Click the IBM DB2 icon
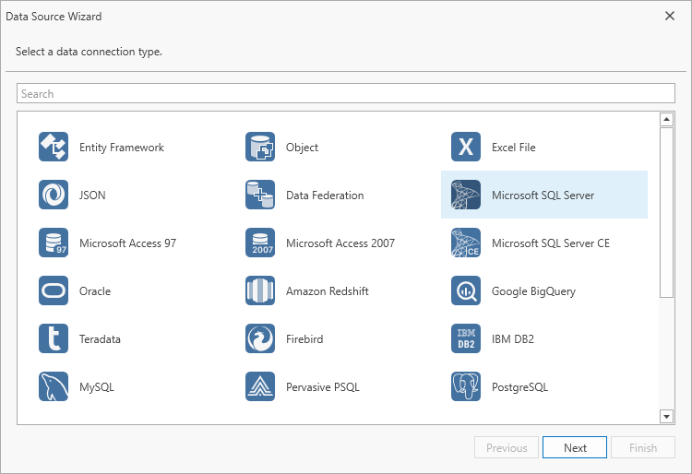 (x=466, y=338)
